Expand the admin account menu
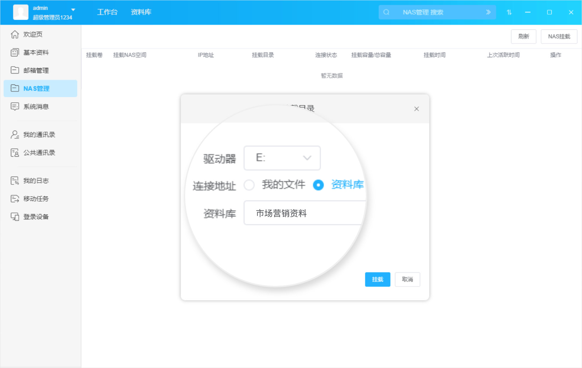This screenshot has height=368, width=582. 73,9
